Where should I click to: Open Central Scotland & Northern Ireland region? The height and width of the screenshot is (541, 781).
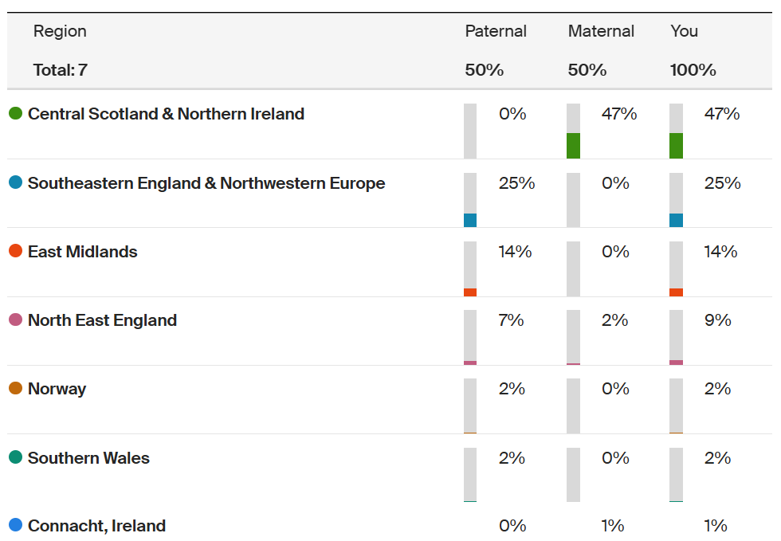point(166,114)
